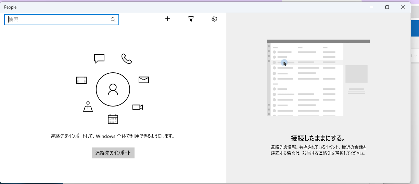Click the central person avatar circle
Image resolution: width=419 pixels, height=184 pixels.
[x=113, y=90]
